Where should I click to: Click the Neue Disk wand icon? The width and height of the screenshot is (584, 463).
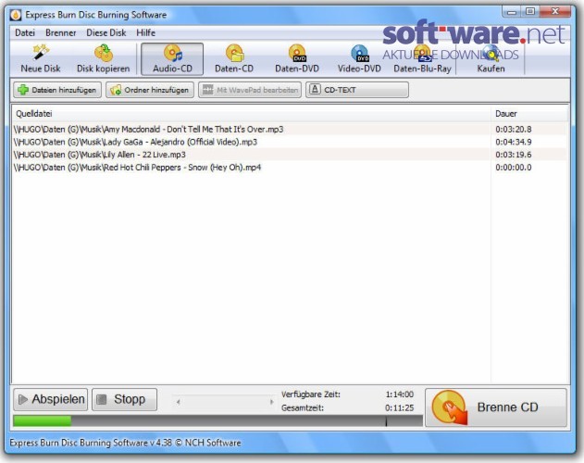(41, 52)
